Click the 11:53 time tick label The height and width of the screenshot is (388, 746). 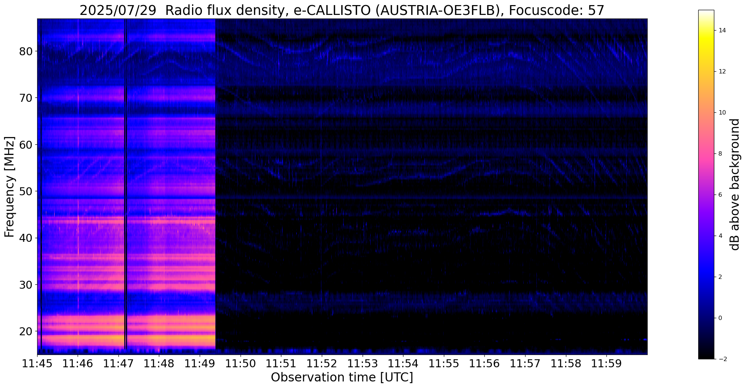(363, 364)
